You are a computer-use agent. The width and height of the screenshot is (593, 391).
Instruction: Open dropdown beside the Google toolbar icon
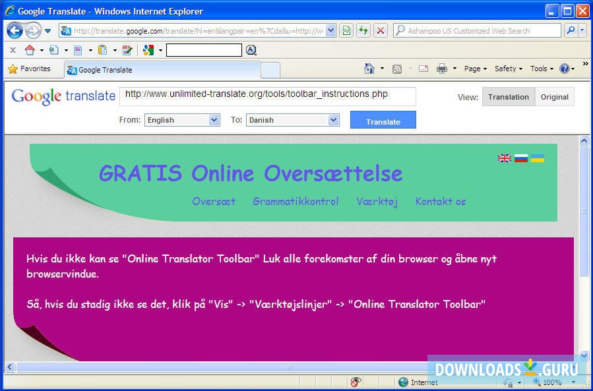(x=160, y=50)
